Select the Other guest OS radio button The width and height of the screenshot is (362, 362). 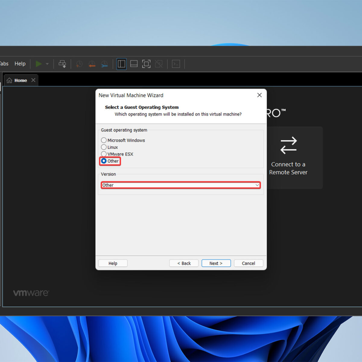point(104,161)
